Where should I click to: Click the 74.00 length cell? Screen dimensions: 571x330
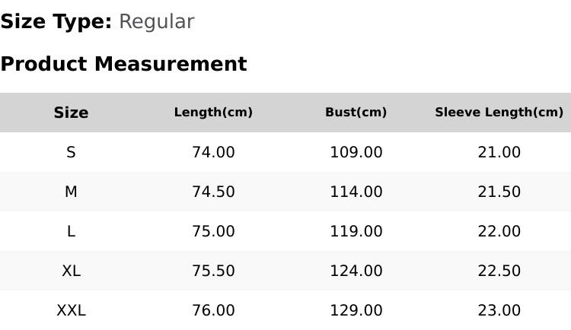213,152
